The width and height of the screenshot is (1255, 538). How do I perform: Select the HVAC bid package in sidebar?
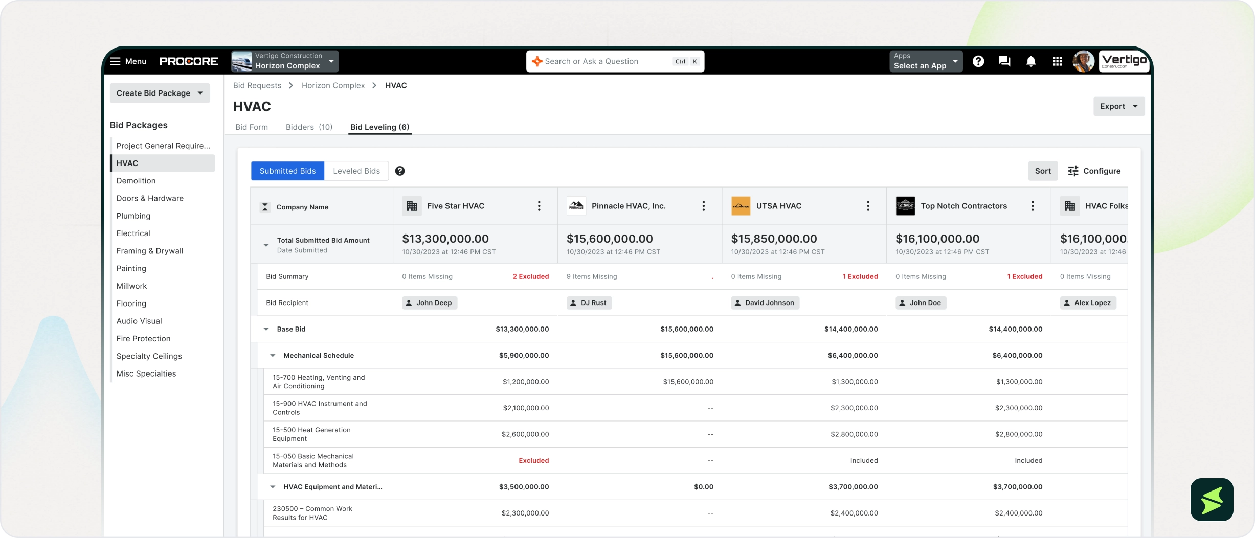coord(163,163)
